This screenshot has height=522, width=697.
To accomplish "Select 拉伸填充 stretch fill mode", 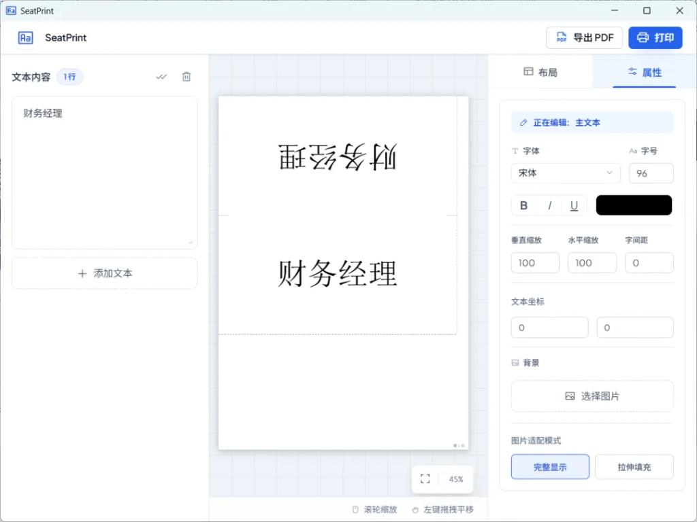I will pyautogui.click(x=634, y=466).
